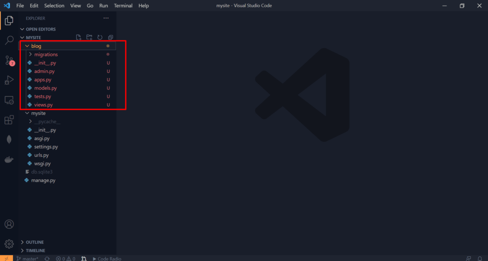488x261 pixels.
Task: Play Code Radio from status bar
Action: [107, 259]
